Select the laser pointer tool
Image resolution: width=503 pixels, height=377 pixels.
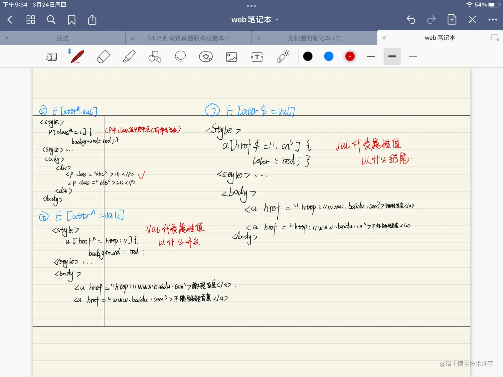pos(283,57)
